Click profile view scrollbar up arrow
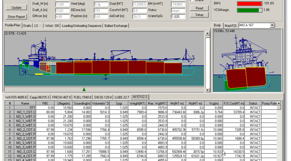The width and height of the screenshot is (291, 161). click(x=207, y=33)
